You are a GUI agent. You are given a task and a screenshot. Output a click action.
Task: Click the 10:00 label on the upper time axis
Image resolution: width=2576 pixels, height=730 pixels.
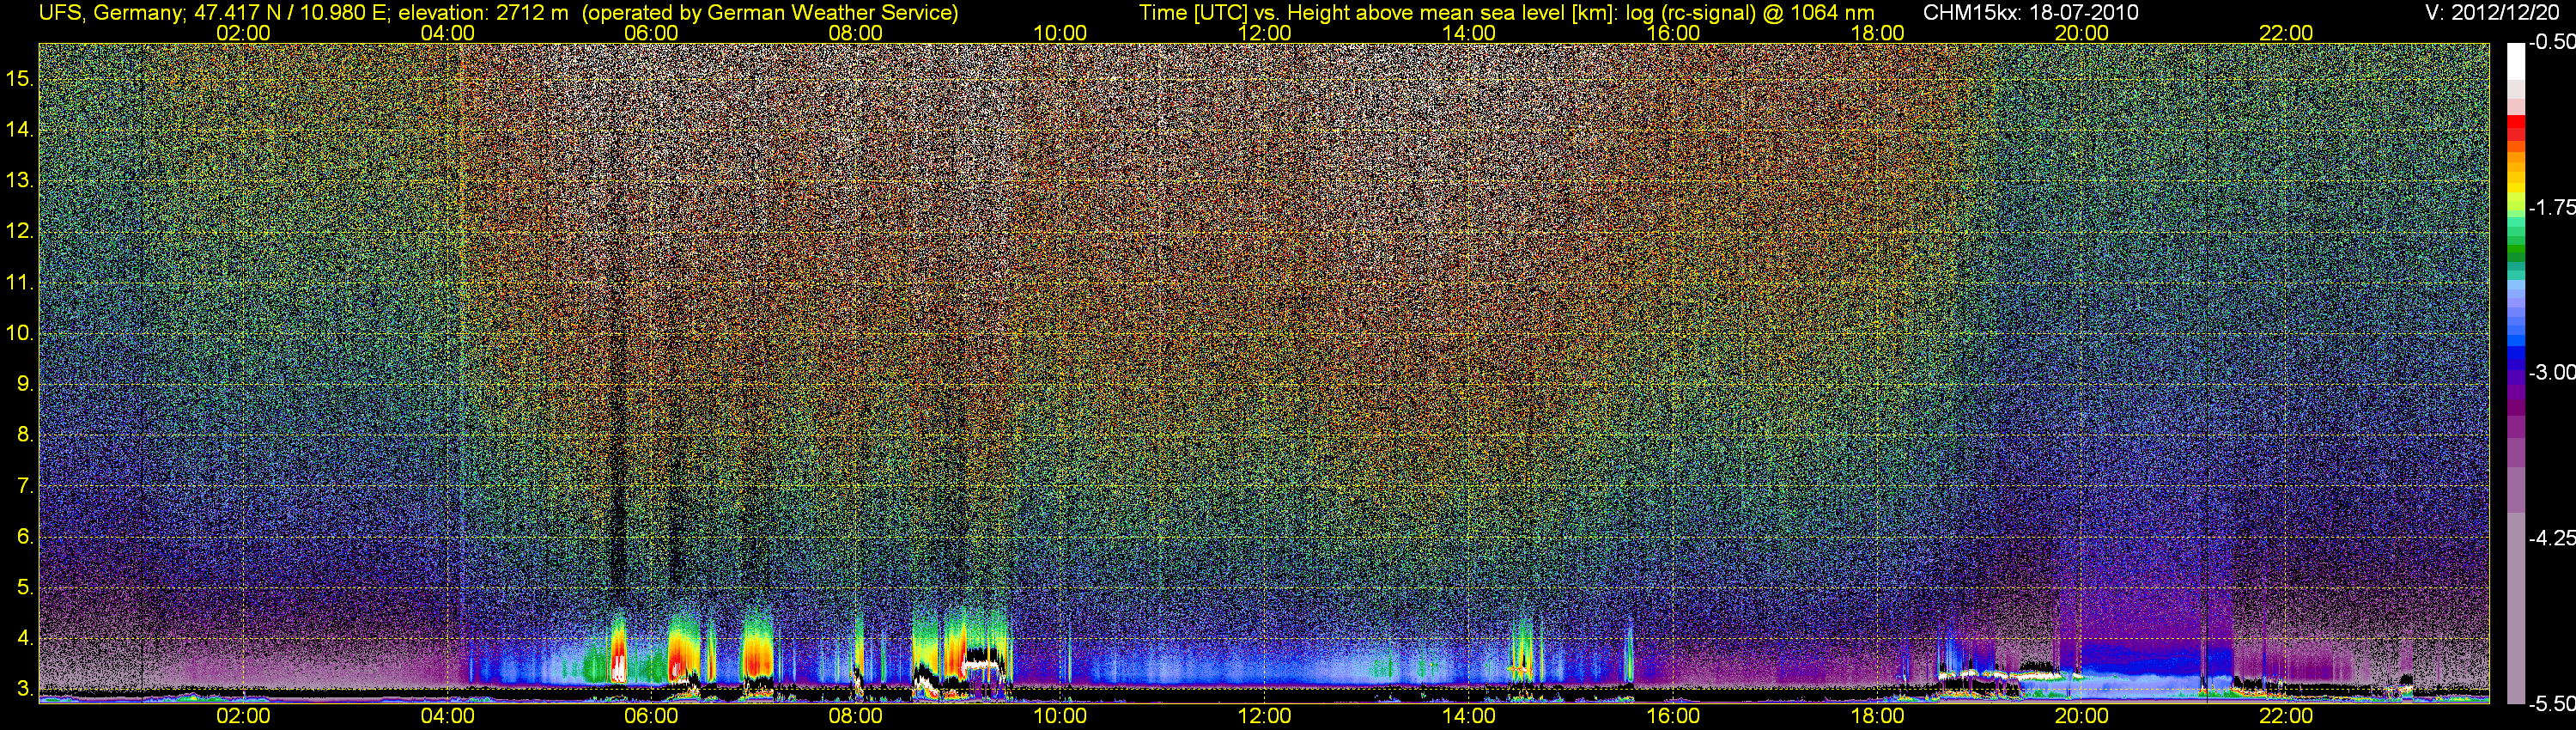pos(1060,33)
